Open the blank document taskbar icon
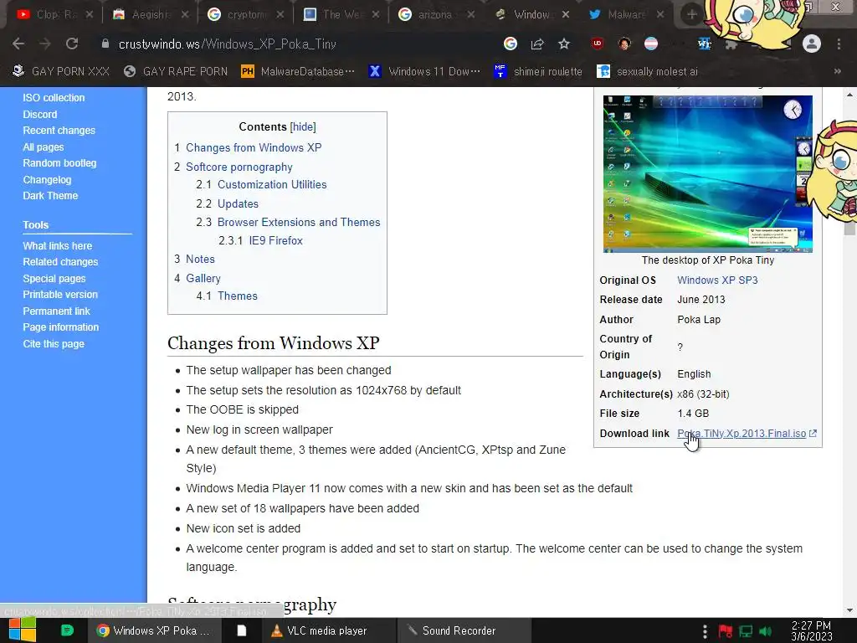This screenshot has width=857, height=643. point(242,630)
